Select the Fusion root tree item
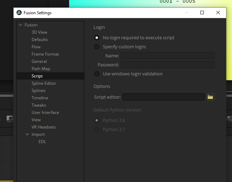232x182 pixels. click(x=31, y=25)
